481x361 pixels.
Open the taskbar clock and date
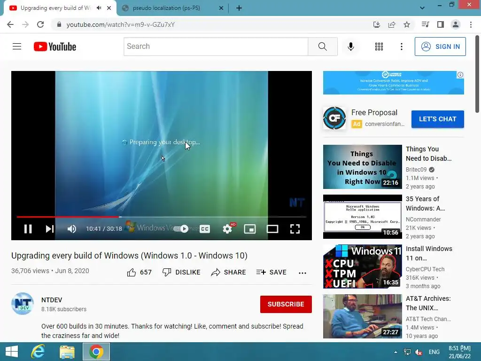[459, 352]
